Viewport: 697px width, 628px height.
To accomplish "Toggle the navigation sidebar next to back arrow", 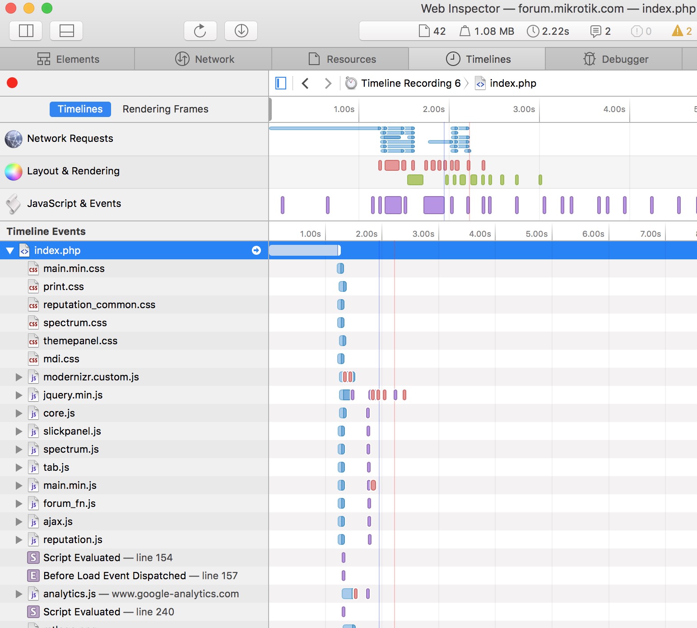I will tap(280, 83).
